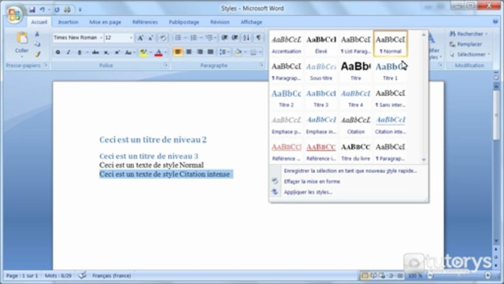Align the paragraph to the right
The height and width of the screenshot is (284, 504).
pos(200,52)
